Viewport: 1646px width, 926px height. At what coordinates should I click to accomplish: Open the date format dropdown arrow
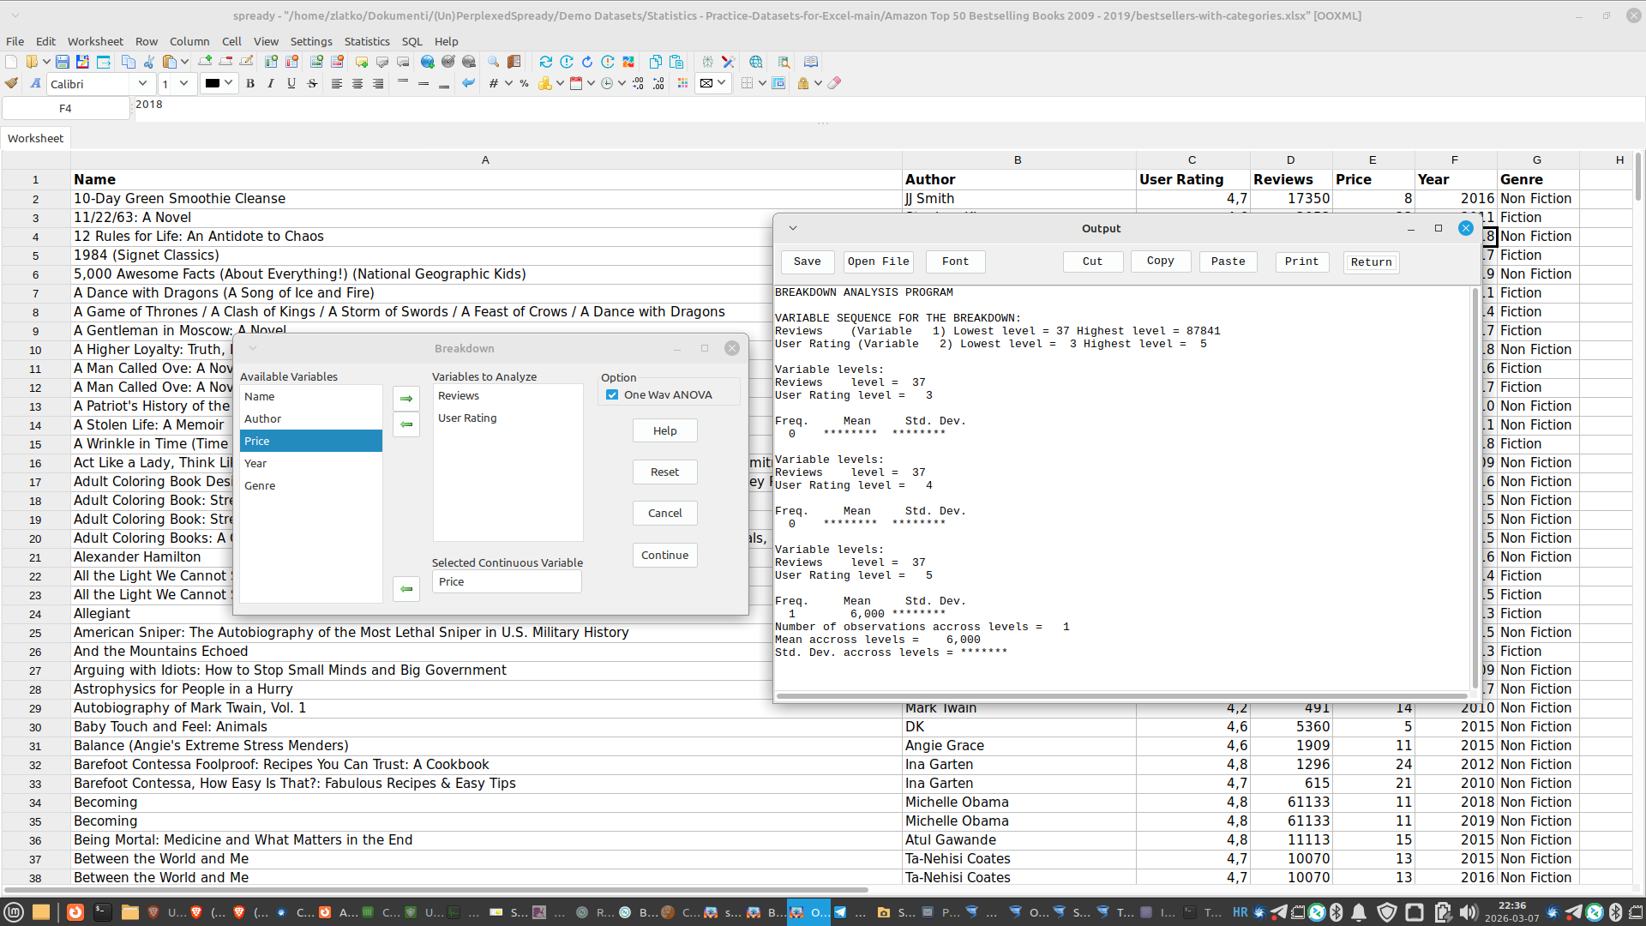click(x=591, y=83)
